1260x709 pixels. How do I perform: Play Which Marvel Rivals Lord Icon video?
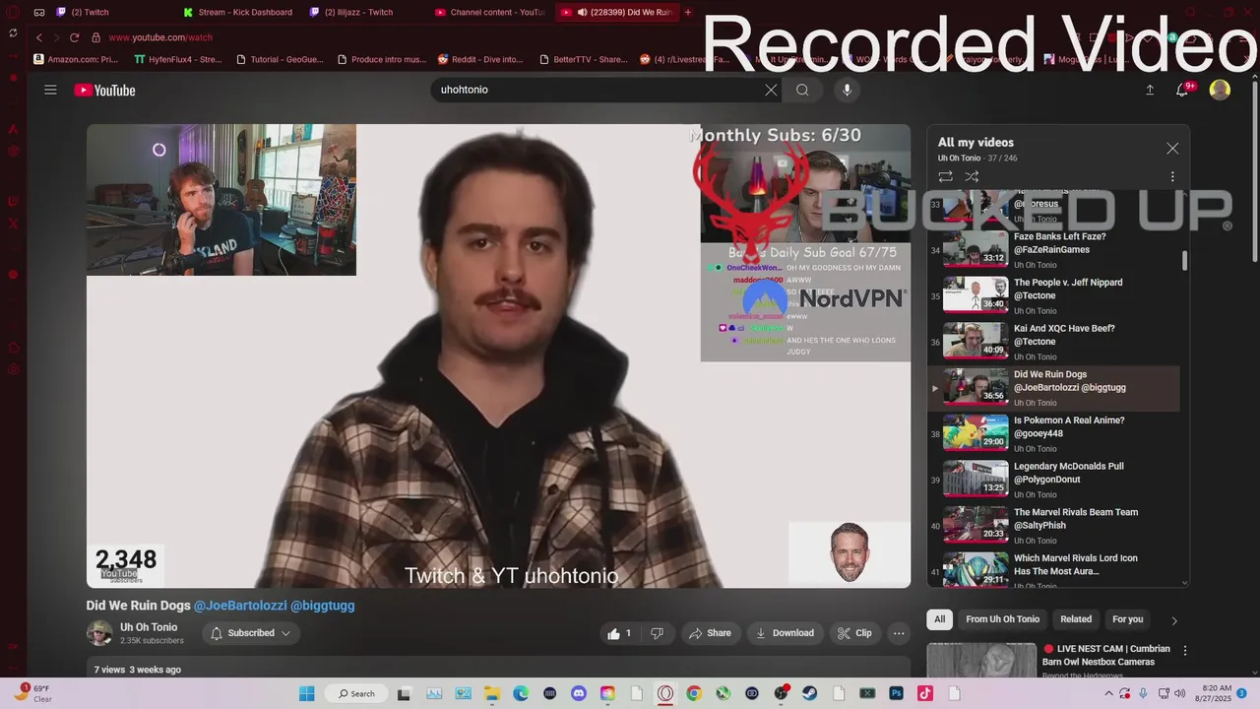pos(1053,569)
